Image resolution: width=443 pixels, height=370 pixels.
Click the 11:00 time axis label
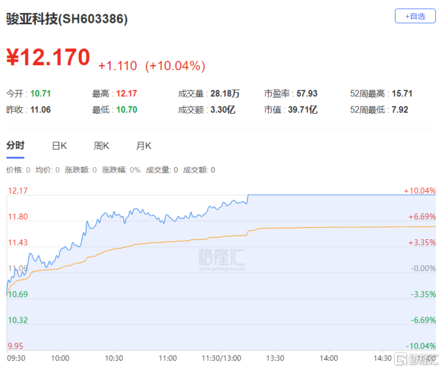pos(168,358)
